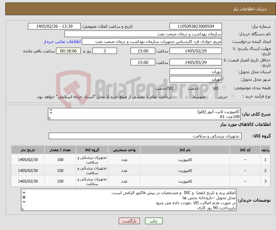Click اطلاعات کالاهای مورد نیاز section heading
276x230 pixels.
pos(245,125)
